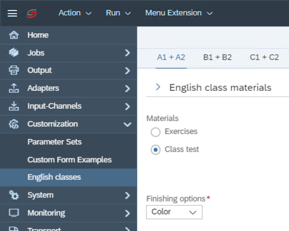Click the Home house icon
289x231 pixels.
(x=14, y=35)
